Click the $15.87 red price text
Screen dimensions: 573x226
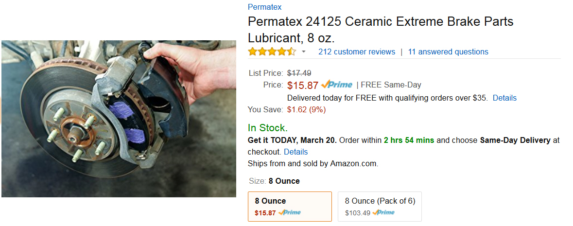(303, 85)
